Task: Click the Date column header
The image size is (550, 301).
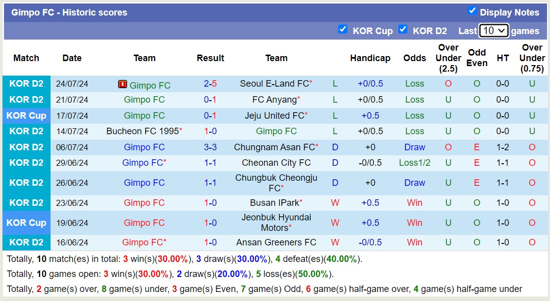Action: tap(72, 58)
